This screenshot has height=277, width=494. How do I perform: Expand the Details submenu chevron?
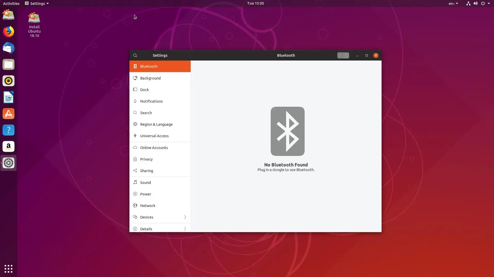coord(185,229)
